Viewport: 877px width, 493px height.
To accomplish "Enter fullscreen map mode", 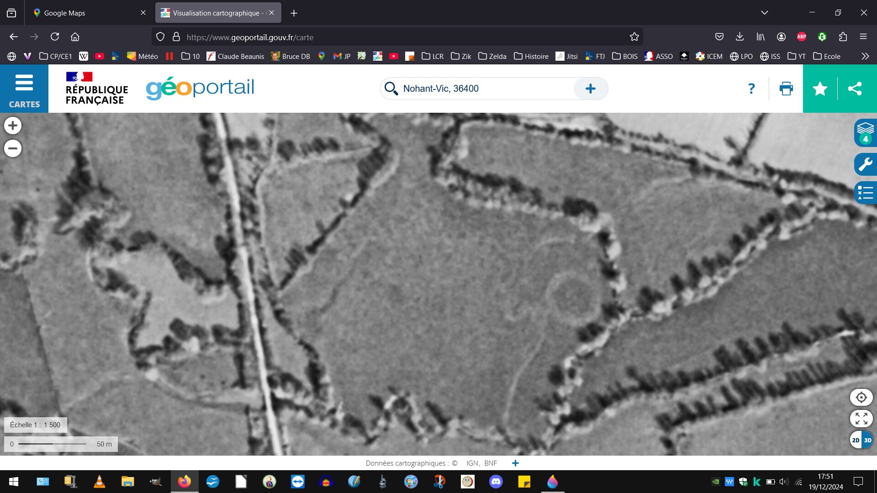I will [x=861, y=419].
